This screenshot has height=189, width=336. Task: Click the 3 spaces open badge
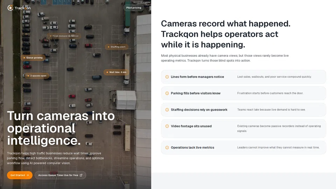[37, 76]
